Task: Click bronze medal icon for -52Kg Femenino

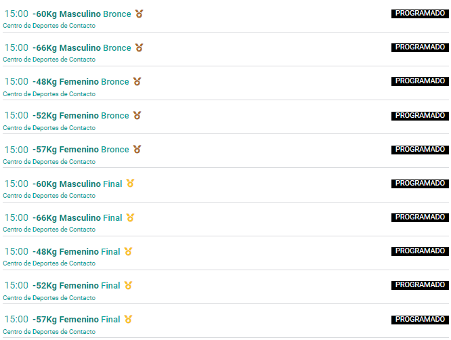Action: pyautogui.click(x=137, y=116)
